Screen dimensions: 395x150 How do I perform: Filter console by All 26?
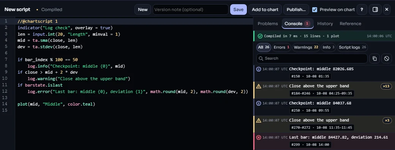pyautogui.click(x=264, y=47)
